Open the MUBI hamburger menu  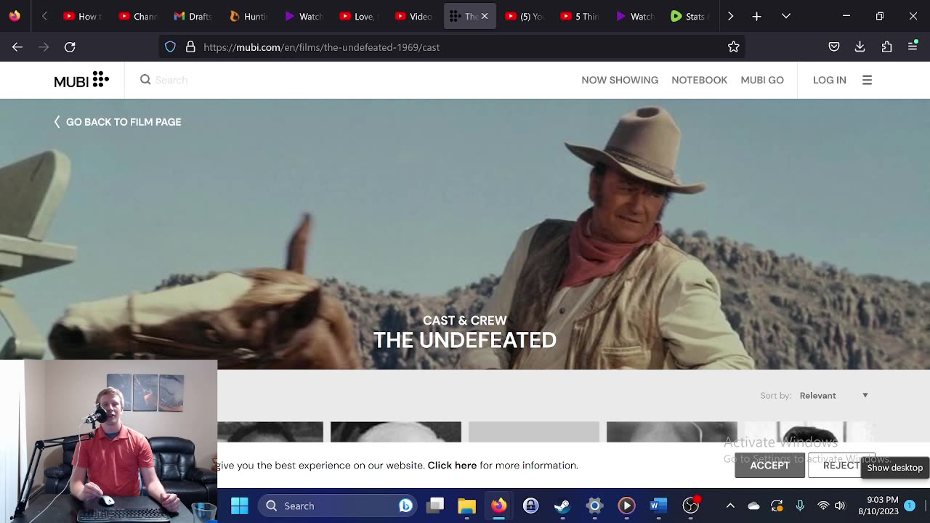tap(867, 80)
